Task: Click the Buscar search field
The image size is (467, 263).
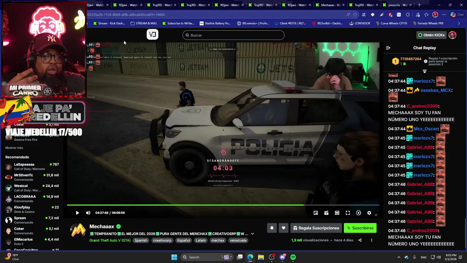Action: click(x=233, y=35)
